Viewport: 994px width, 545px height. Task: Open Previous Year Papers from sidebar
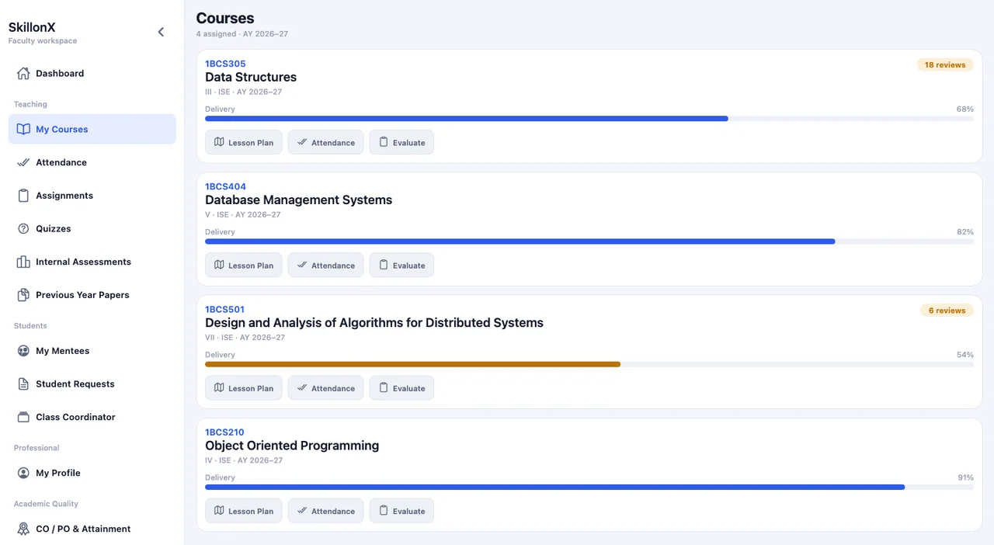[92, 295]
